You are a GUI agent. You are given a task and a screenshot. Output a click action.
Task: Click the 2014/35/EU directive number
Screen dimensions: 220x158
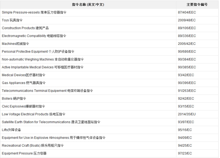pos(187,114)
